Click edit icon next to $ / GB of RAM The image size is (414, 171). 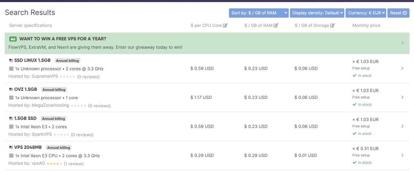coord(276,26)
